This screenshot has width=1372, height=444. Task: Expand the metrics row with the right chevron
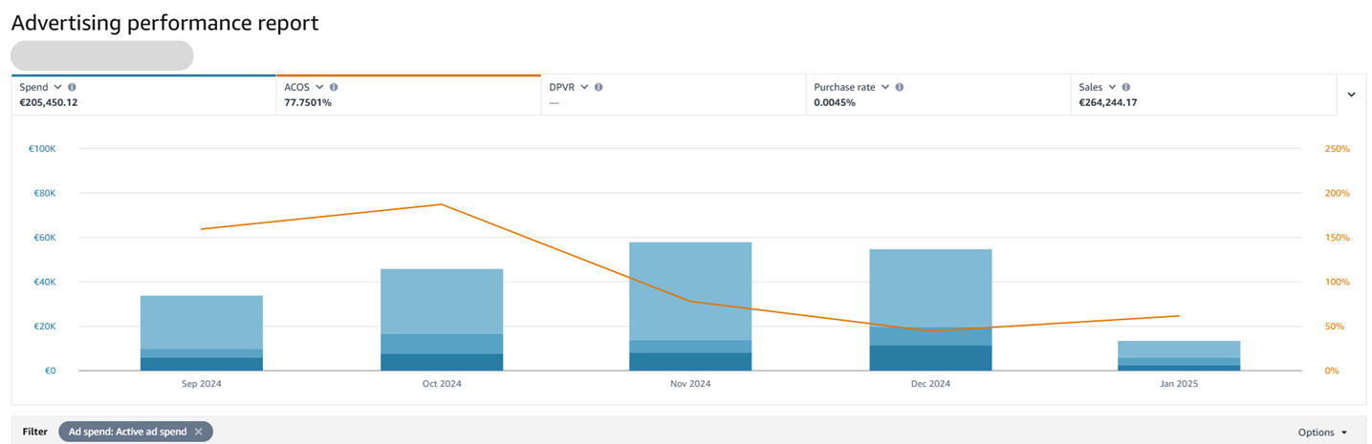point(1351,95)
